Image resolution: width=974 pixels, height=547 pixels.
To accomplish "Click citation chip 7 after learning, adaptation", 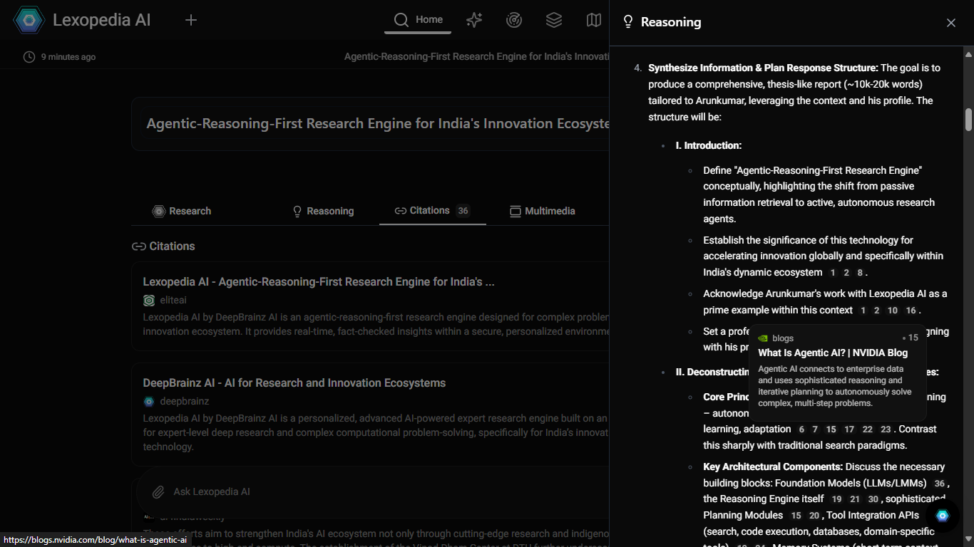I will 815,429.
